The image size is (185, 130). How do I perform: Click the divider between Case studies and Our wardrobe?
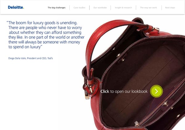(x=89, y=8)
